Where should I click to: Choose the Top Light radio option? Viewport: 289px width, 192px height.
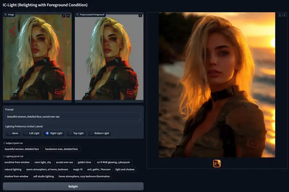[x=76, y=133]
